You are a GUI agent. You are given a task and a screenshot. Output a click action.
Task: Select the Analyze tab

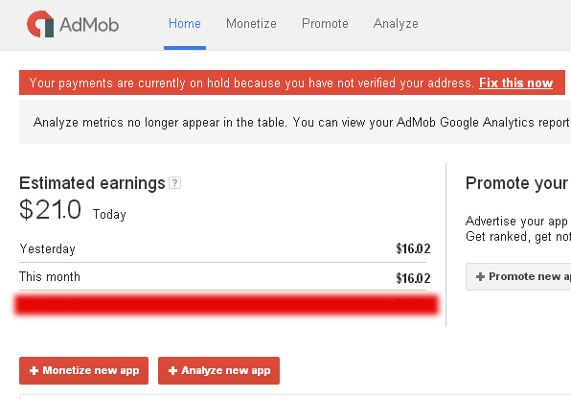396,24
